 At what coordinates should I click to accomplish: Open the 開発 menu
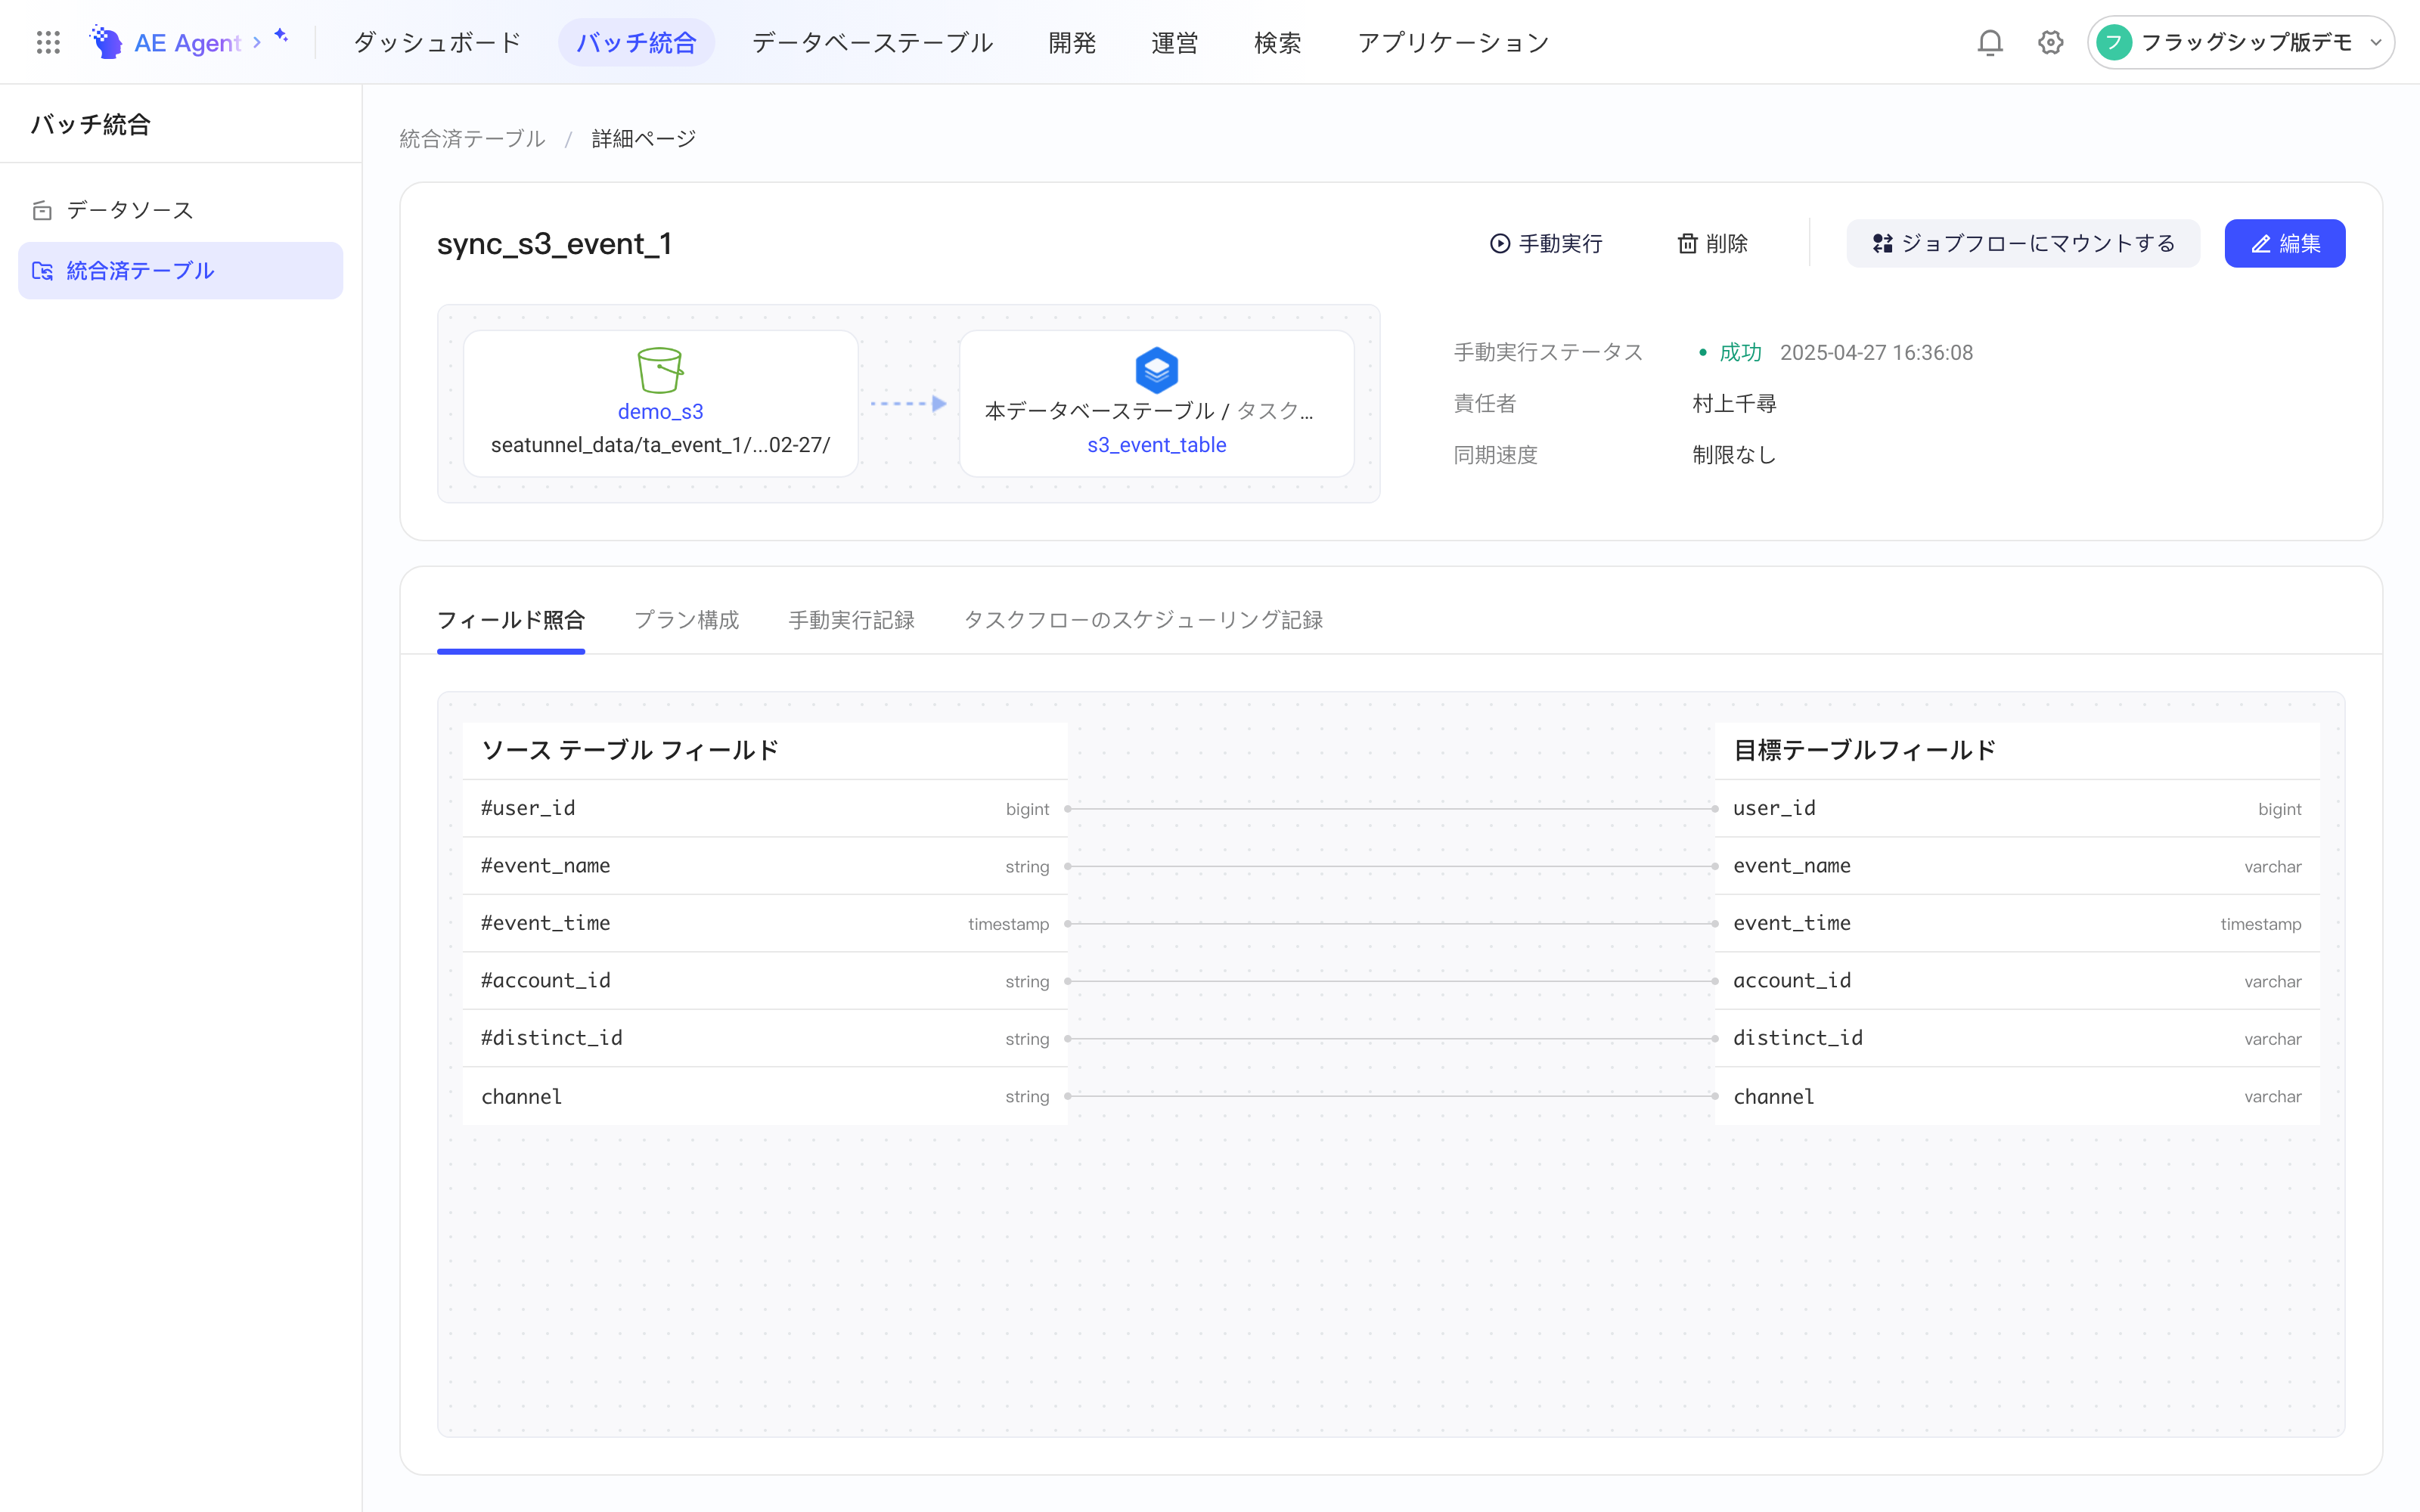(1072, 42)
